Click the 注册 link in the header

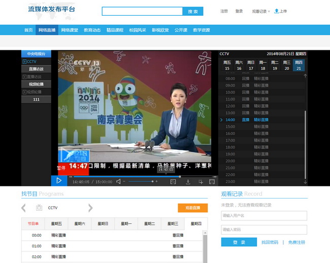coord(224,11)
